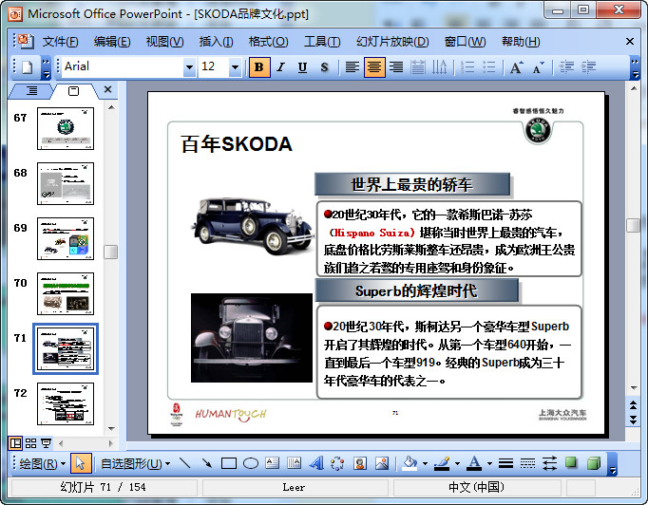Open the 插入(I) menu
The image size is (648, 505).
tap(216, 42)
